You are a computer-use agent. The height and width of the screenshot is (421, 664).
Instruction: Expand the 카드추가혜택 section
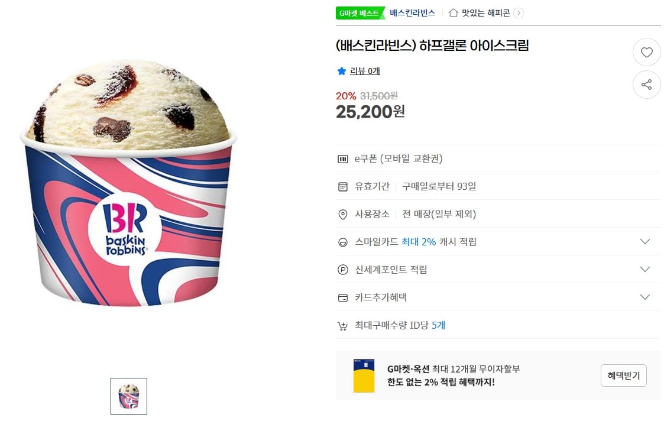pos(645,297)
